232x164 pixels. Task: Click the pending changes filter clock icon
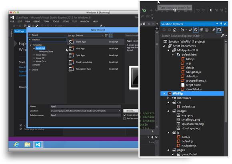[x=182, y=30]
